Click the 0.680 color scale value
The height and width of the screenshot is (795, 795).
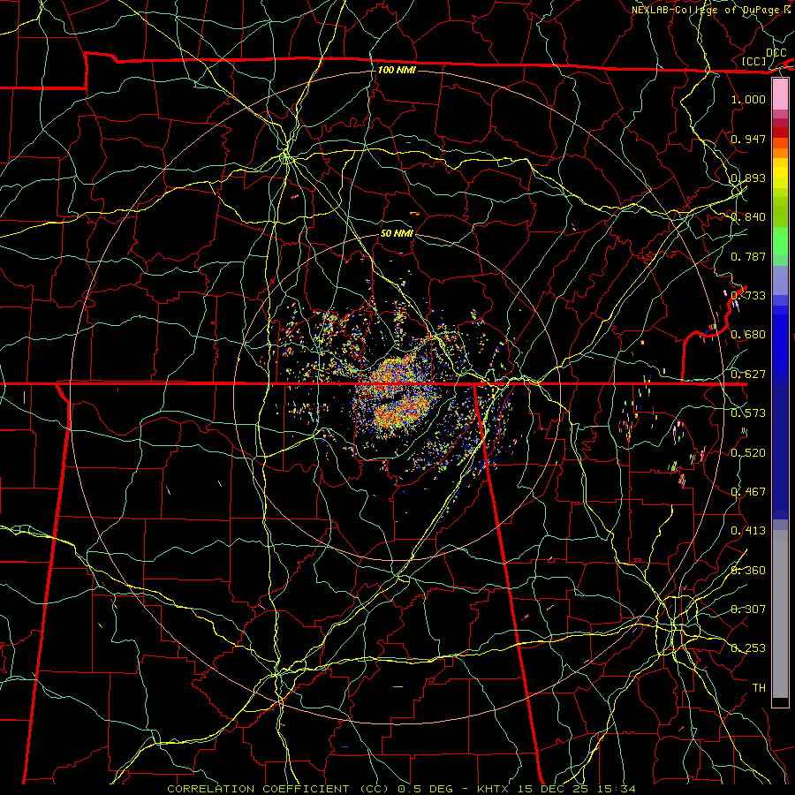(748, 335)
